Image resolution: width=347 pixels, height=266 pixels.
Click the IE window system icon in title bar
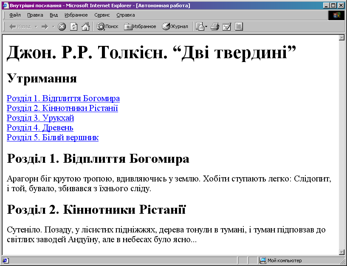[x=6, y=6]
